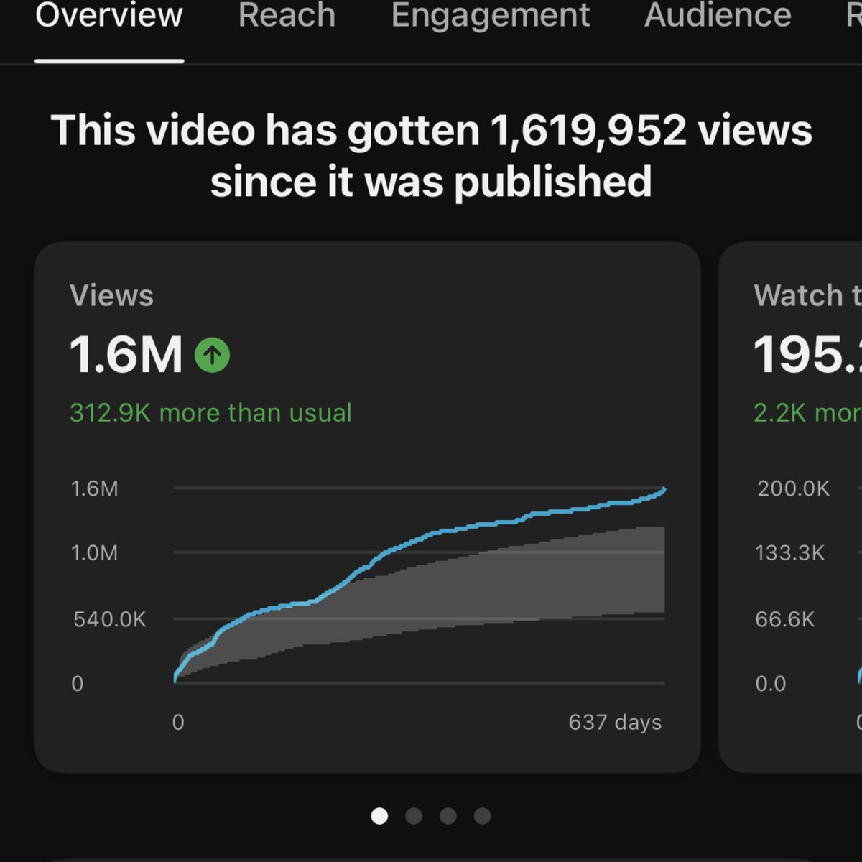862x862 pixels.
Task: Open the partially visible Watch time card
Action: 790,507
